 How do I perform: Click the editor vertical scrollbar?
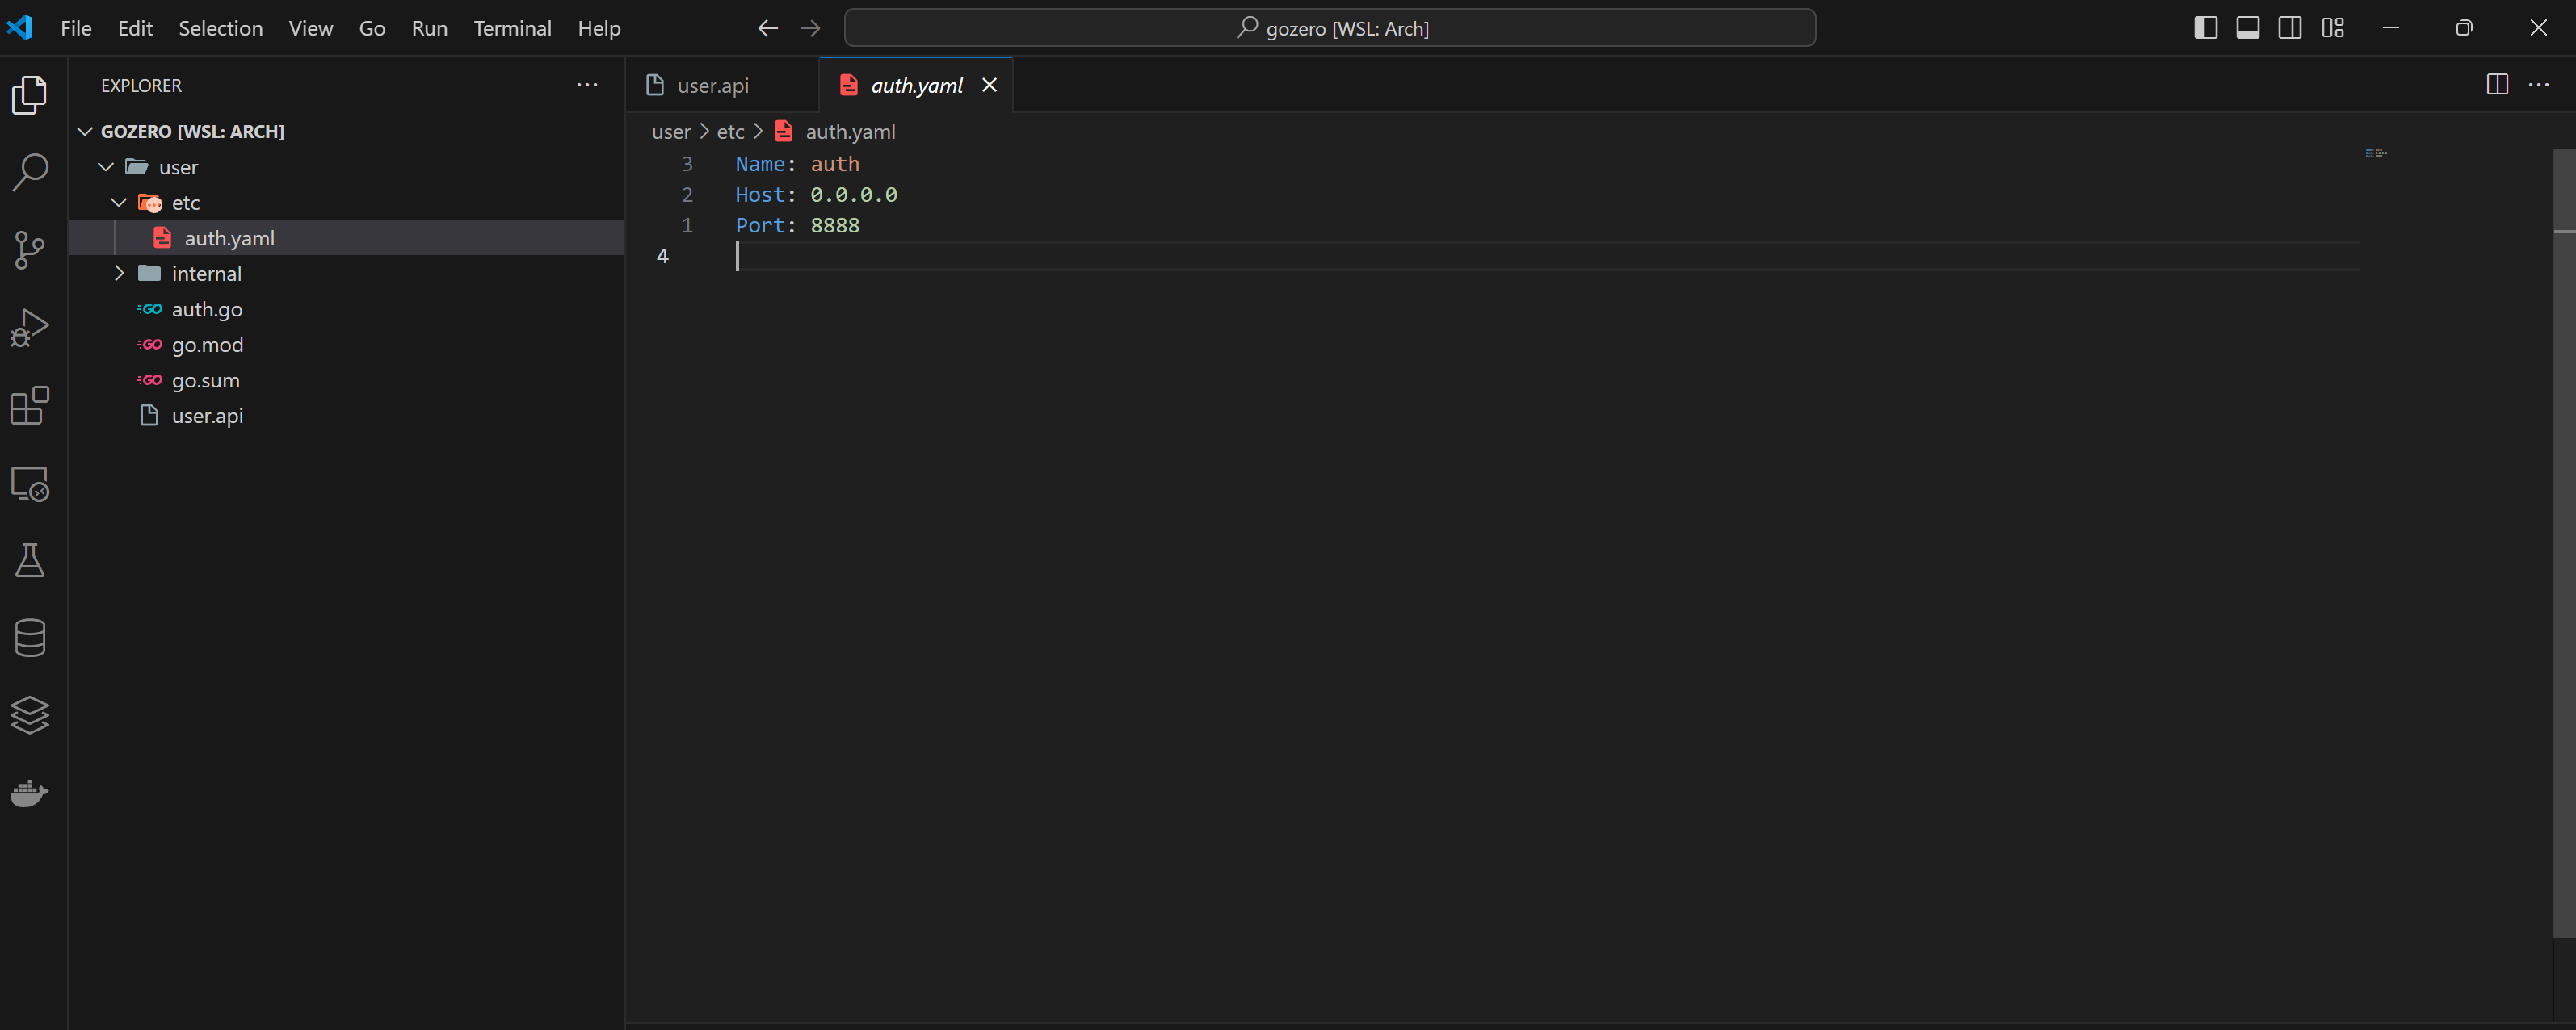[x=2563, y=539]
